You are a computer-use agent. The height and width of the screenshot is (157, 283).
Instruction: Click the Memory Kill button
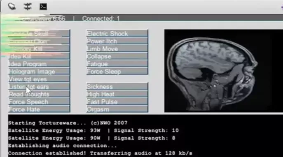click(x=39, y=49)
